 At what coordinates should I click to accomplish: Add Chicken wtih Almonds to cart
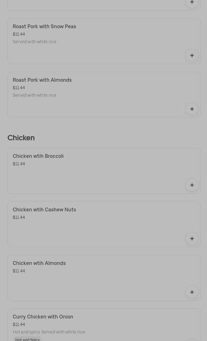click(x=192, y=292)
